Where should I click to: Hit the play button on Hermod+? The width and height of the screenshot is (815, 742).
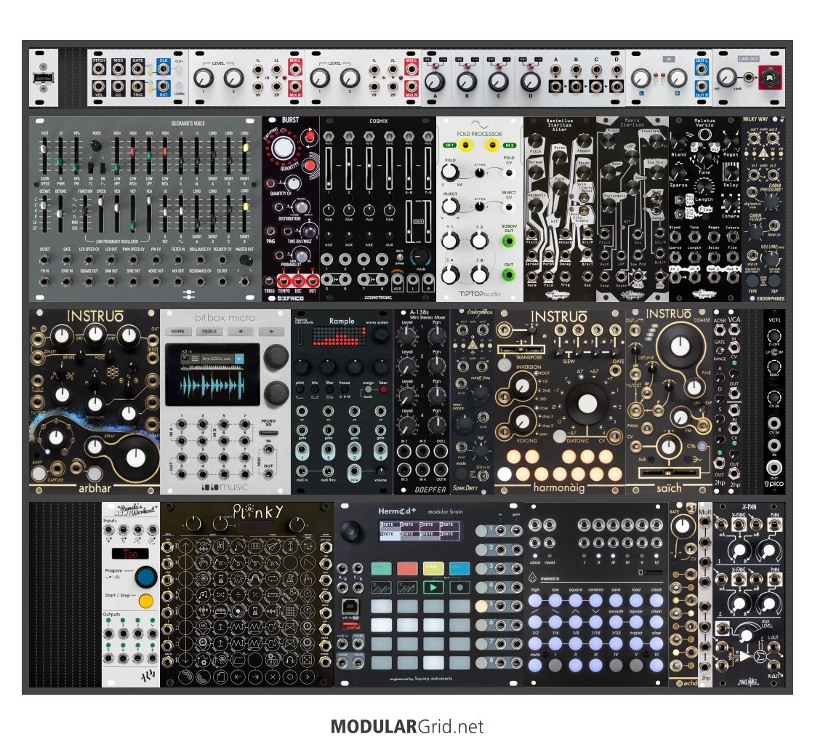pos(433,588)
